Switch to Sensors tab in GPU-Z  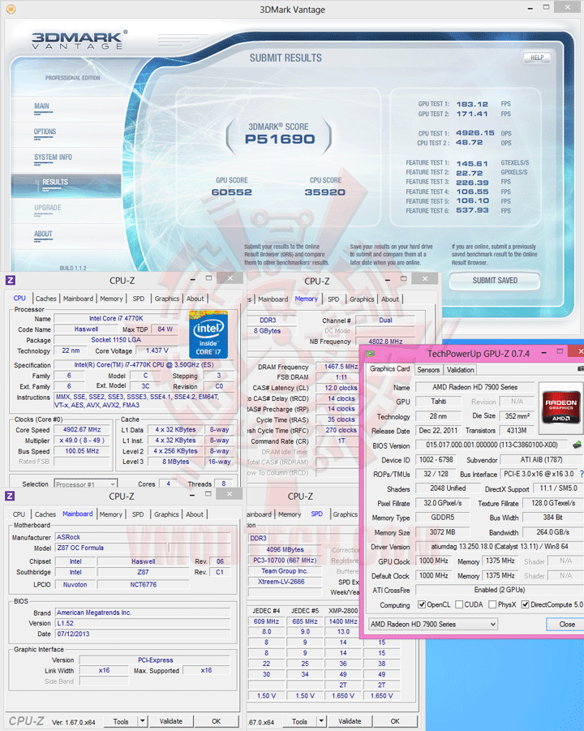coord(428,370)
